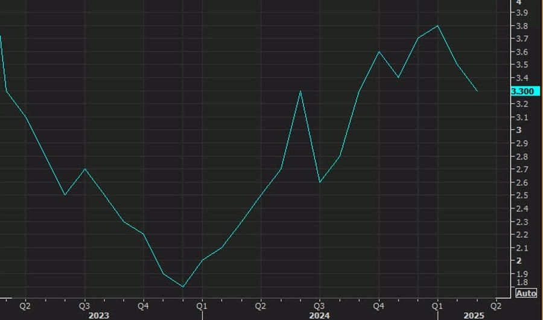Select the Q1 marker starting 2025

(x=437, y=305)
